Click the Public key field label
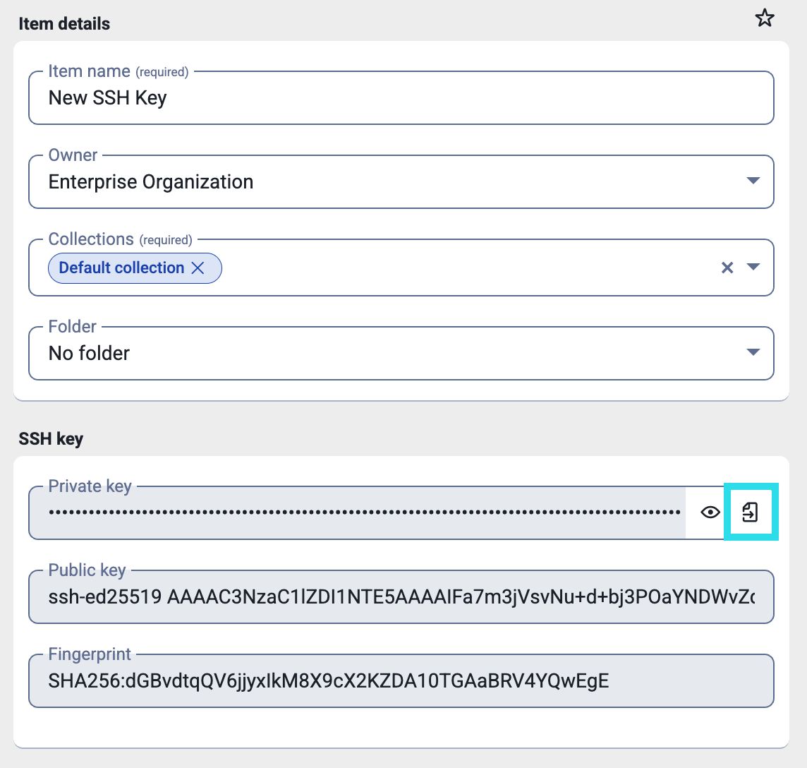 pos(87,570)
